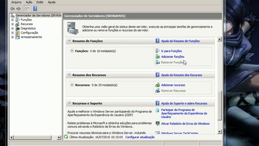Expand the Armazenamento tree node
Screen dimensions: 259x146
(13, 37)
